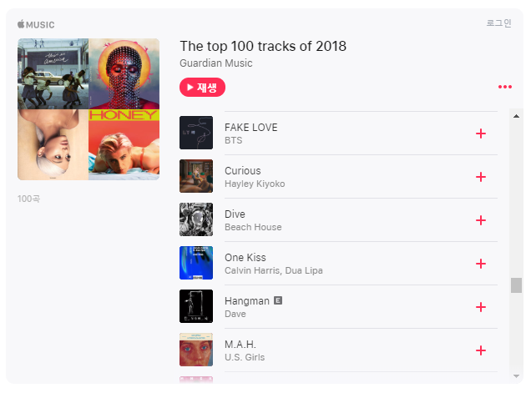
Task: Add Dive by Beach House to library
Action: (480, 220)
